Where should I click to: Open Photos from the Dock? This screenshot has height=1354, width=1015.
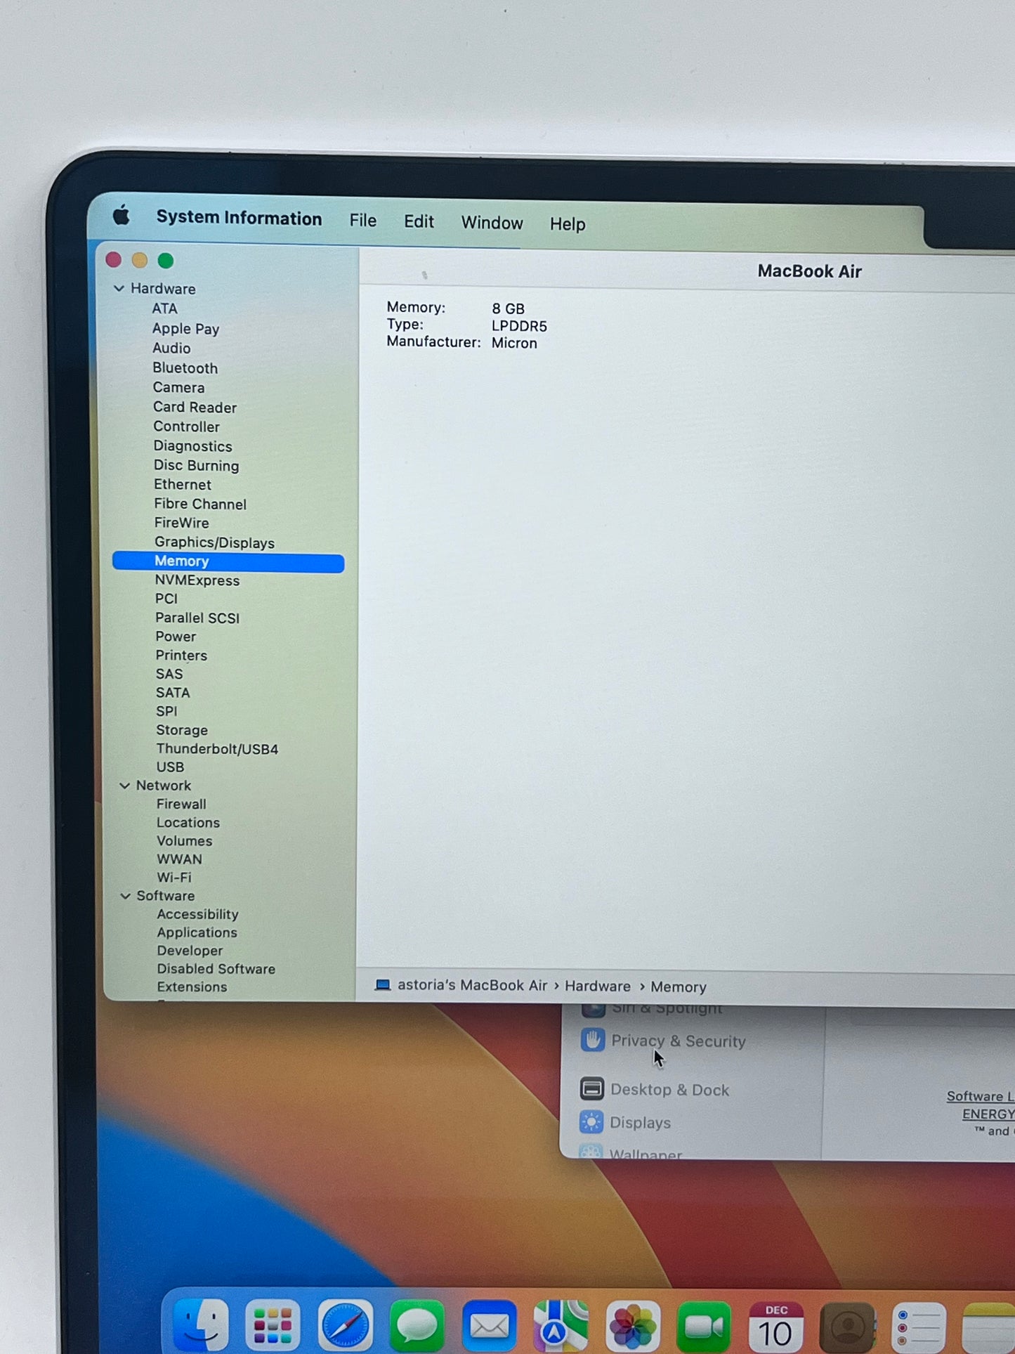pos(632,1327)
